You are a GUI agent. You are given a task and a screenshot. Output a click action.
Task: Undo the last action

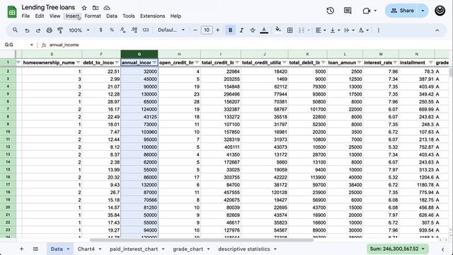[27, 30]
